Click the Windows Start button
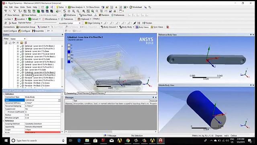The height and width of the screenshot is (145, 257). click(x=6, y=141)
